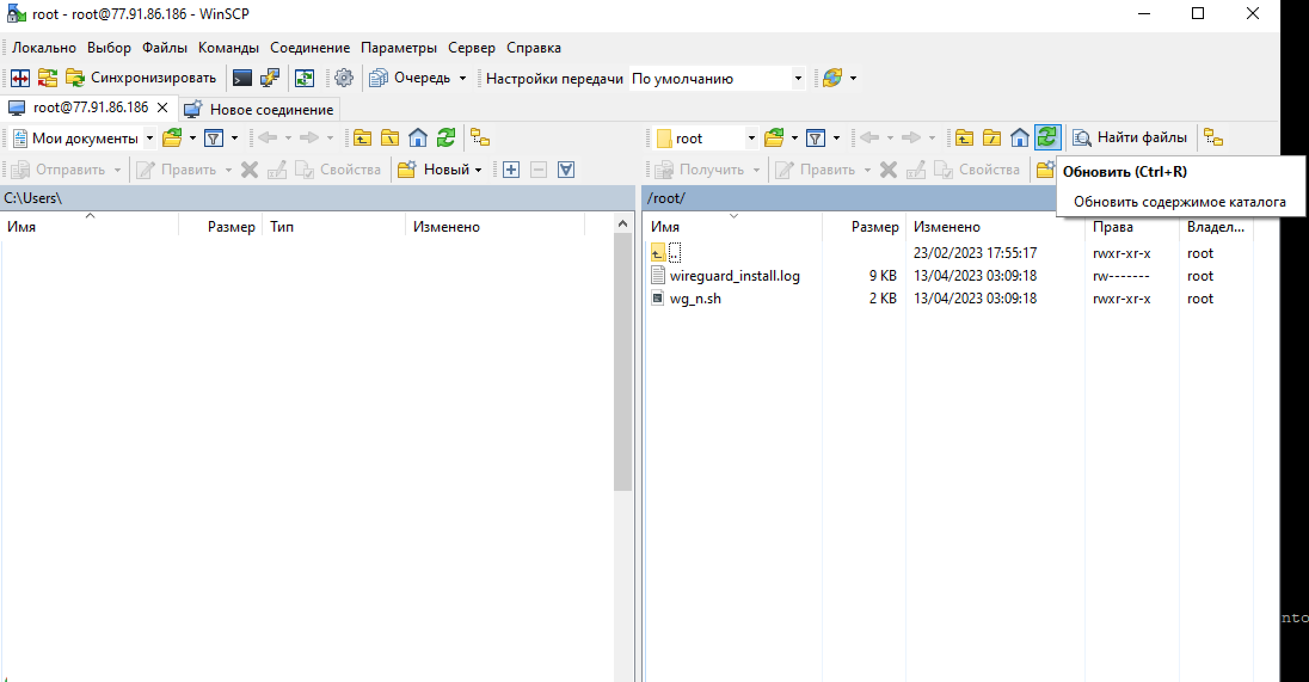The image size is (1309, 682).
Task: Sort remote files by Размер column
Action: pyautogui.click(x=874, y=227)
